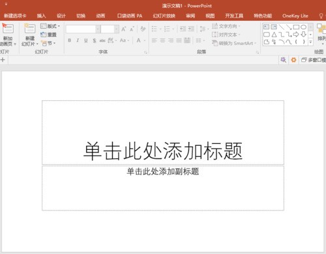Click the text shadow S icon
Viewport: 326px width, 254px height.
point(95,40)
